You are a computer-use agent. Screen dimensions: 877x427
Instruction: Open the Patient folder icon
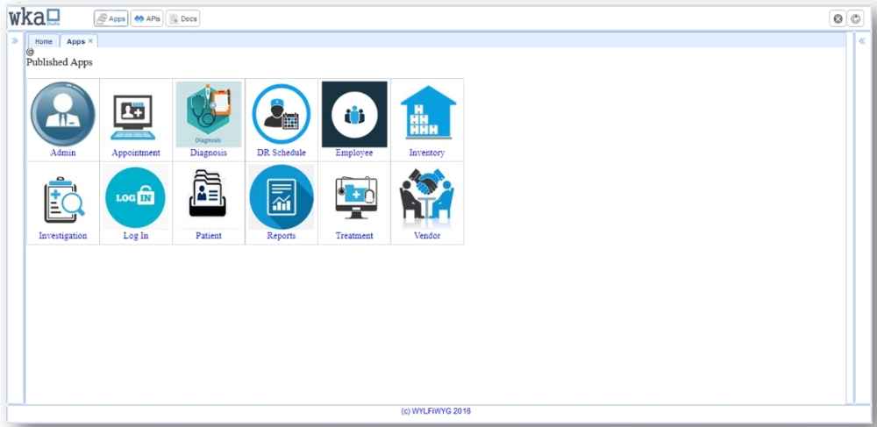(209, 197)
